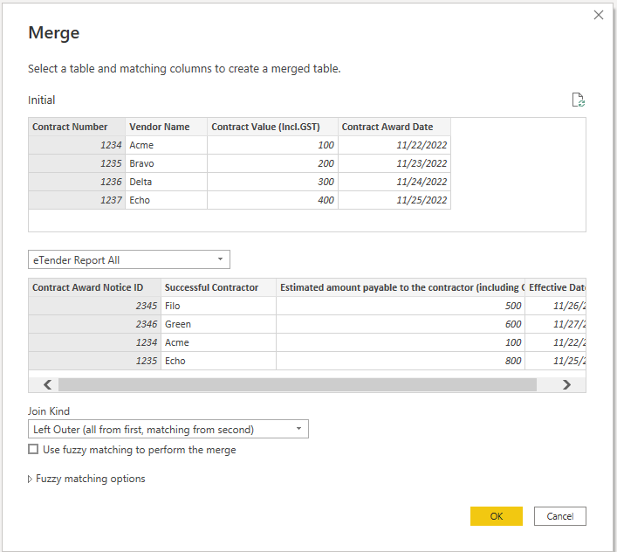Click the scroll right arrow
The width and height of the screenshot is (617, 552).
click(x=566, y=384)
